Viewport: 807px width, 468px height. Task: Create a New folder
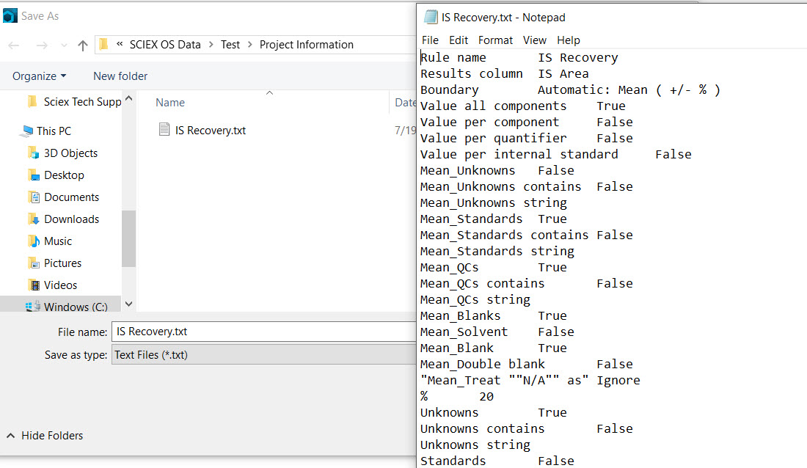(x=120, y=76)
